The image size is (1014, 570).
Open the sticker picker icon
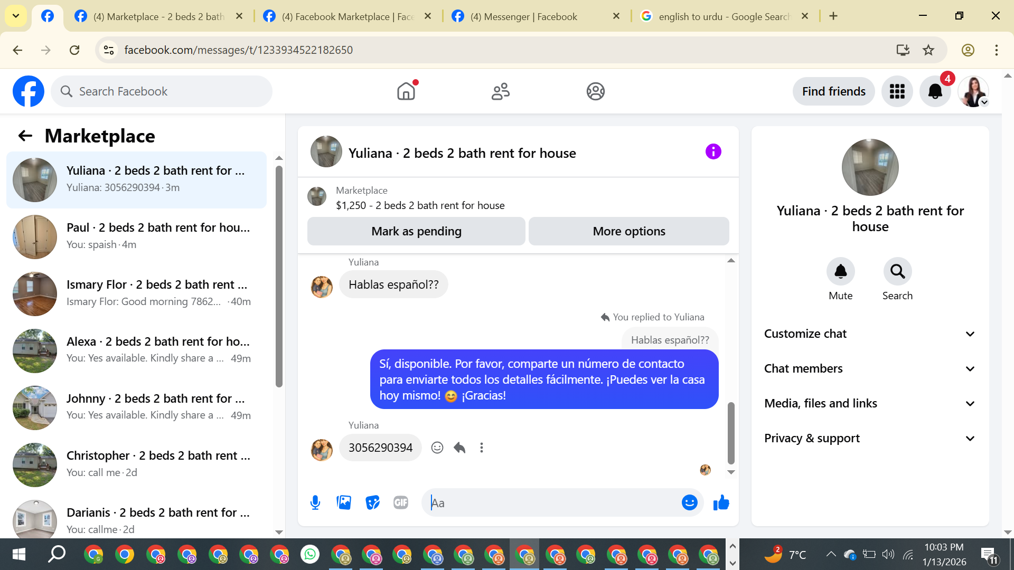372,502
